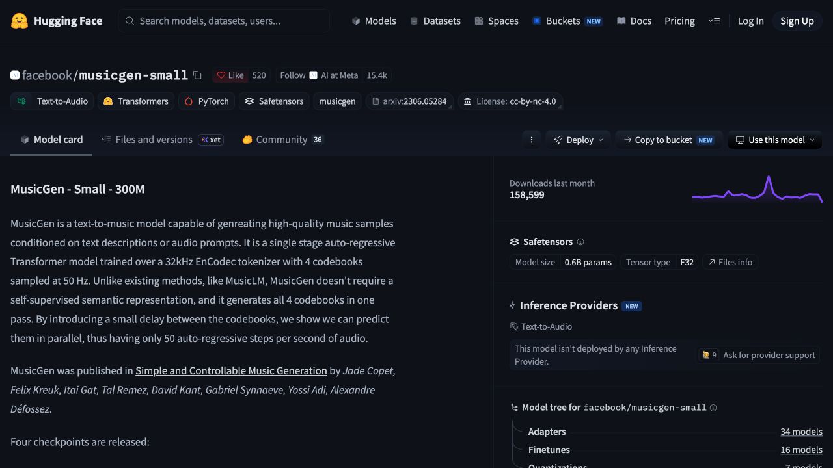The width and height of the screenshot is (833, 468).
Task: Click the AI at Meta avatar icon
Action: pyautogui.click(x=313, y=75)
